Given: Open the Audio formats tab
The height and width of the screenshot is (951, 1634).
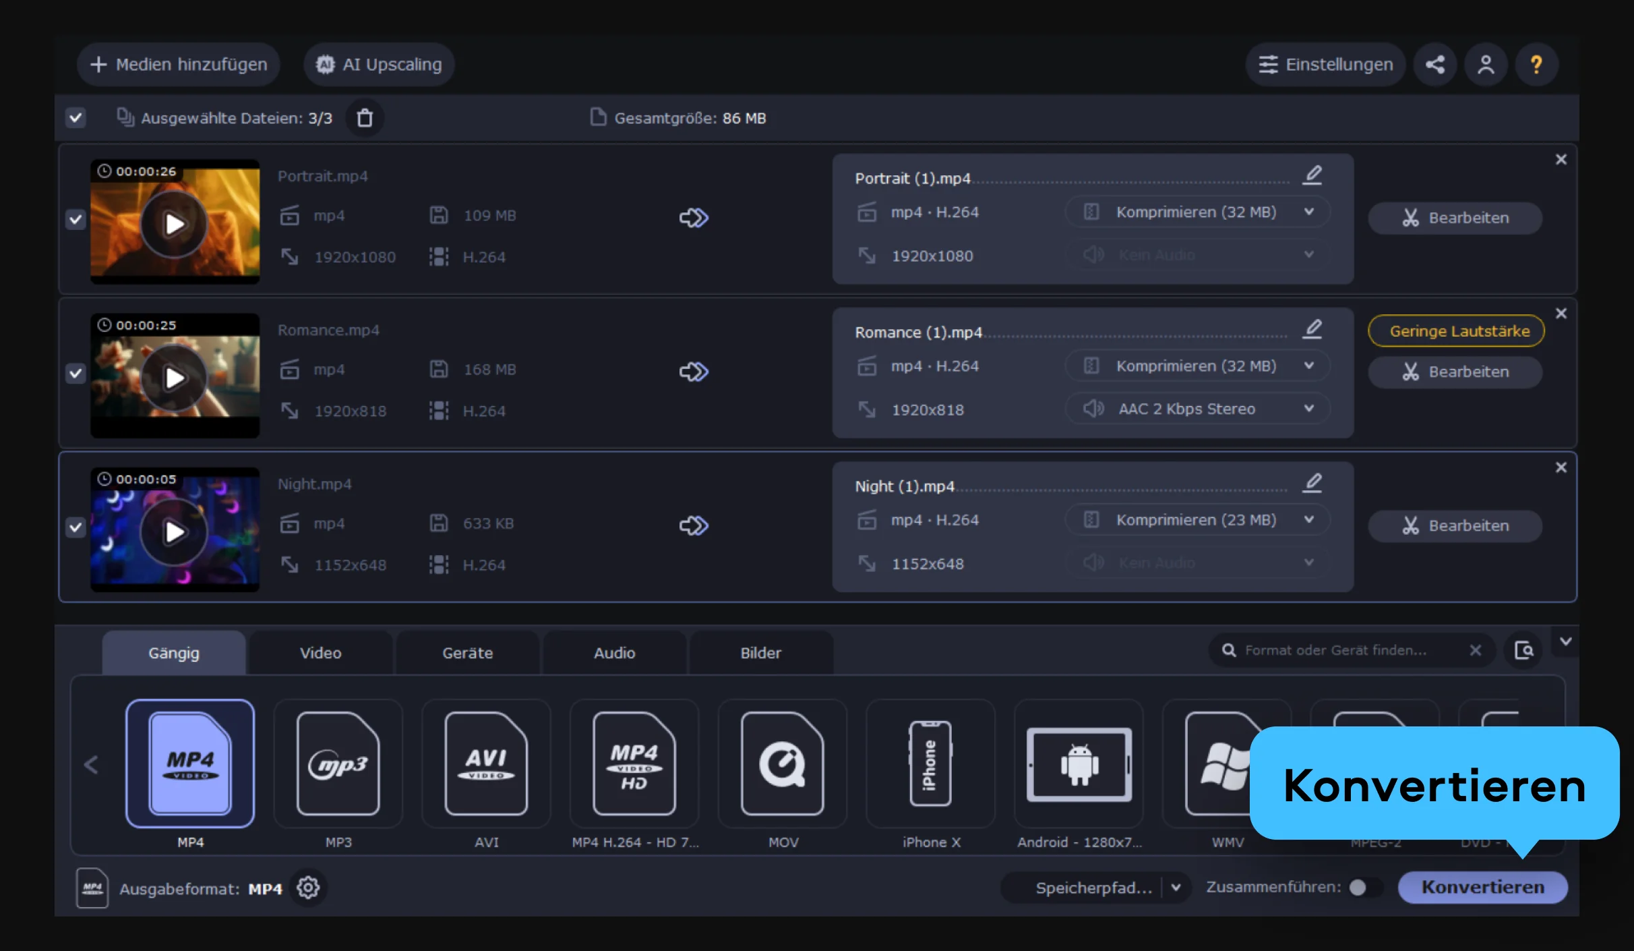Looking at the screenshot, I should [614, 653].
